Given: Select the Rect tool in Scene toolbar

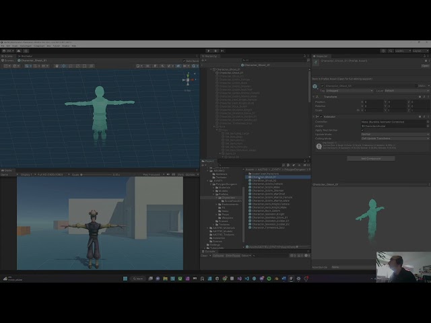Looking at the screenshot, I should click(x=84, y=66).
